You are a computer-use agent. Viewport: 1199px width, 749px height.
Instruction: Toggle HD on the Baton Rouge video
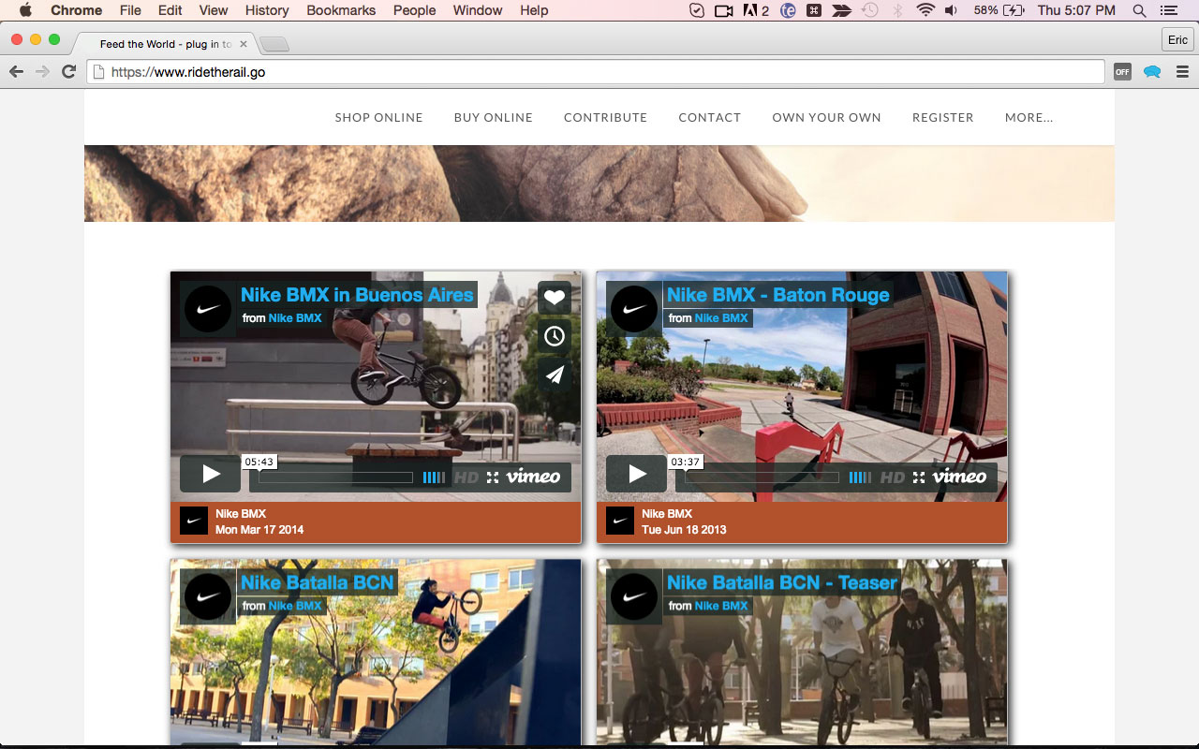pyautogui.click(x=893, y=477)
